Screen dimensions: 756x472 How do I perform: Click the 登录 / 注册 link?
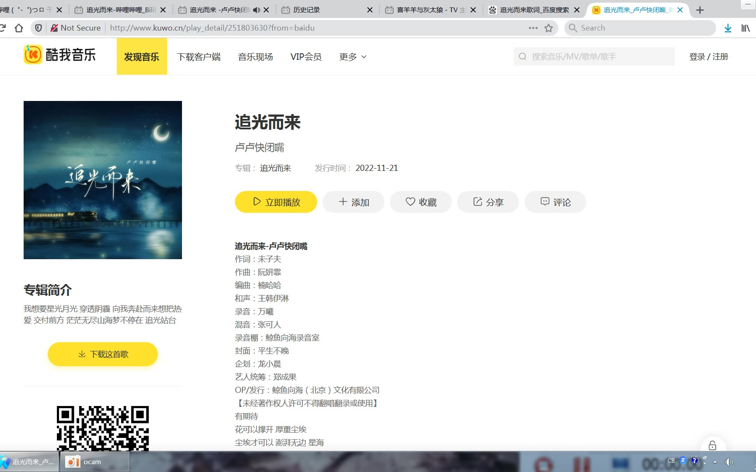tap(709, 56)
